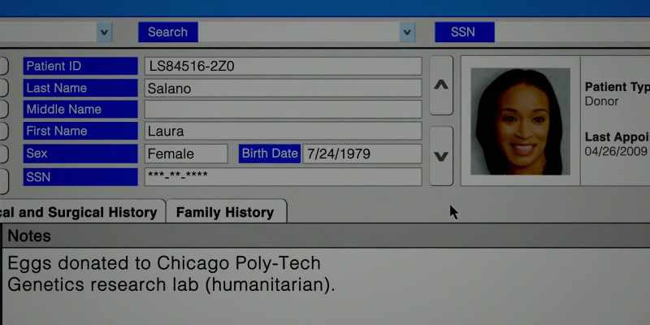Select the Last Name label
This screenshot has height=325, width=650.
[80, 88]
